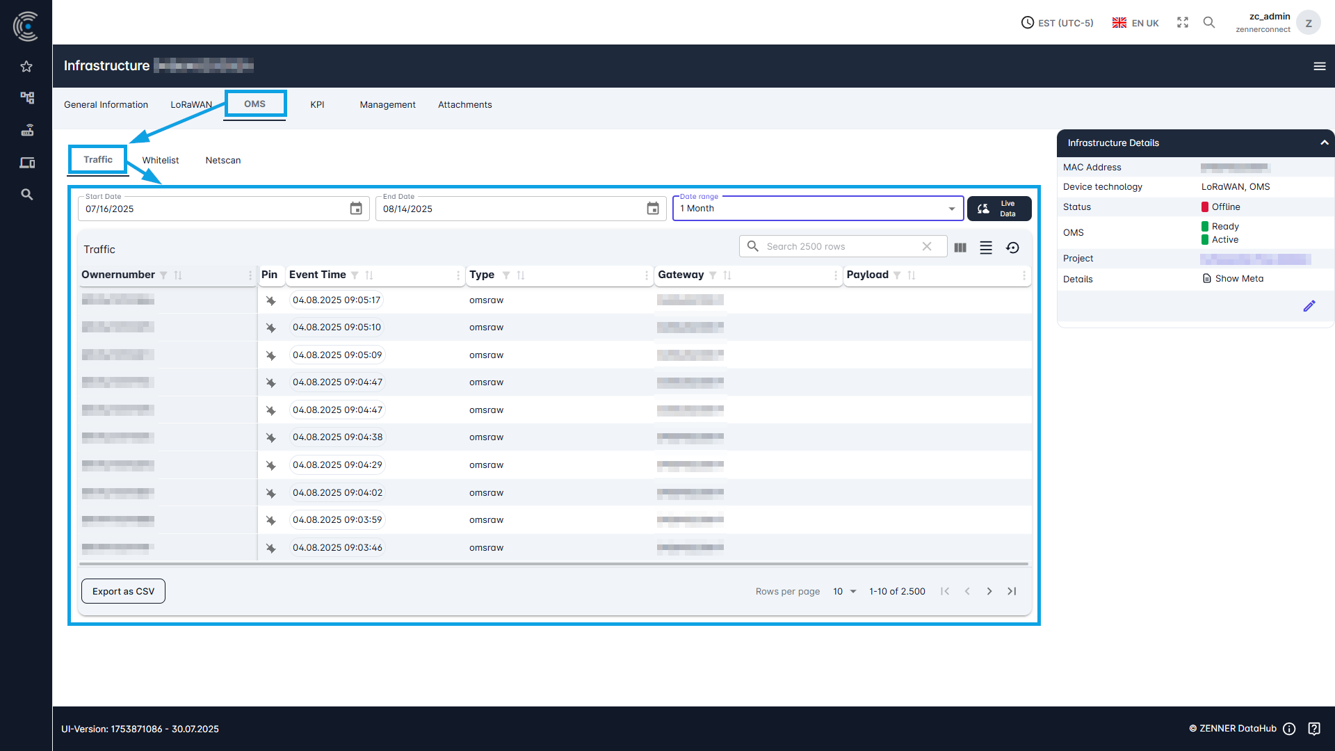Open the rows per page dropdown
This screenshot has width=1335, height=751.
click(843, 591)
